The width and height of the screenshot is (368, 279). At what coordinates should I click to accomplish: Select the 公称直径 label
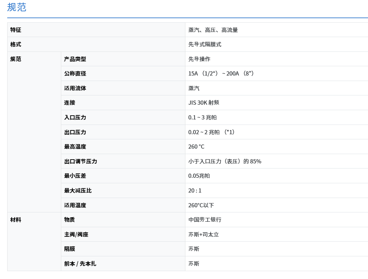(x=75, y=73)
